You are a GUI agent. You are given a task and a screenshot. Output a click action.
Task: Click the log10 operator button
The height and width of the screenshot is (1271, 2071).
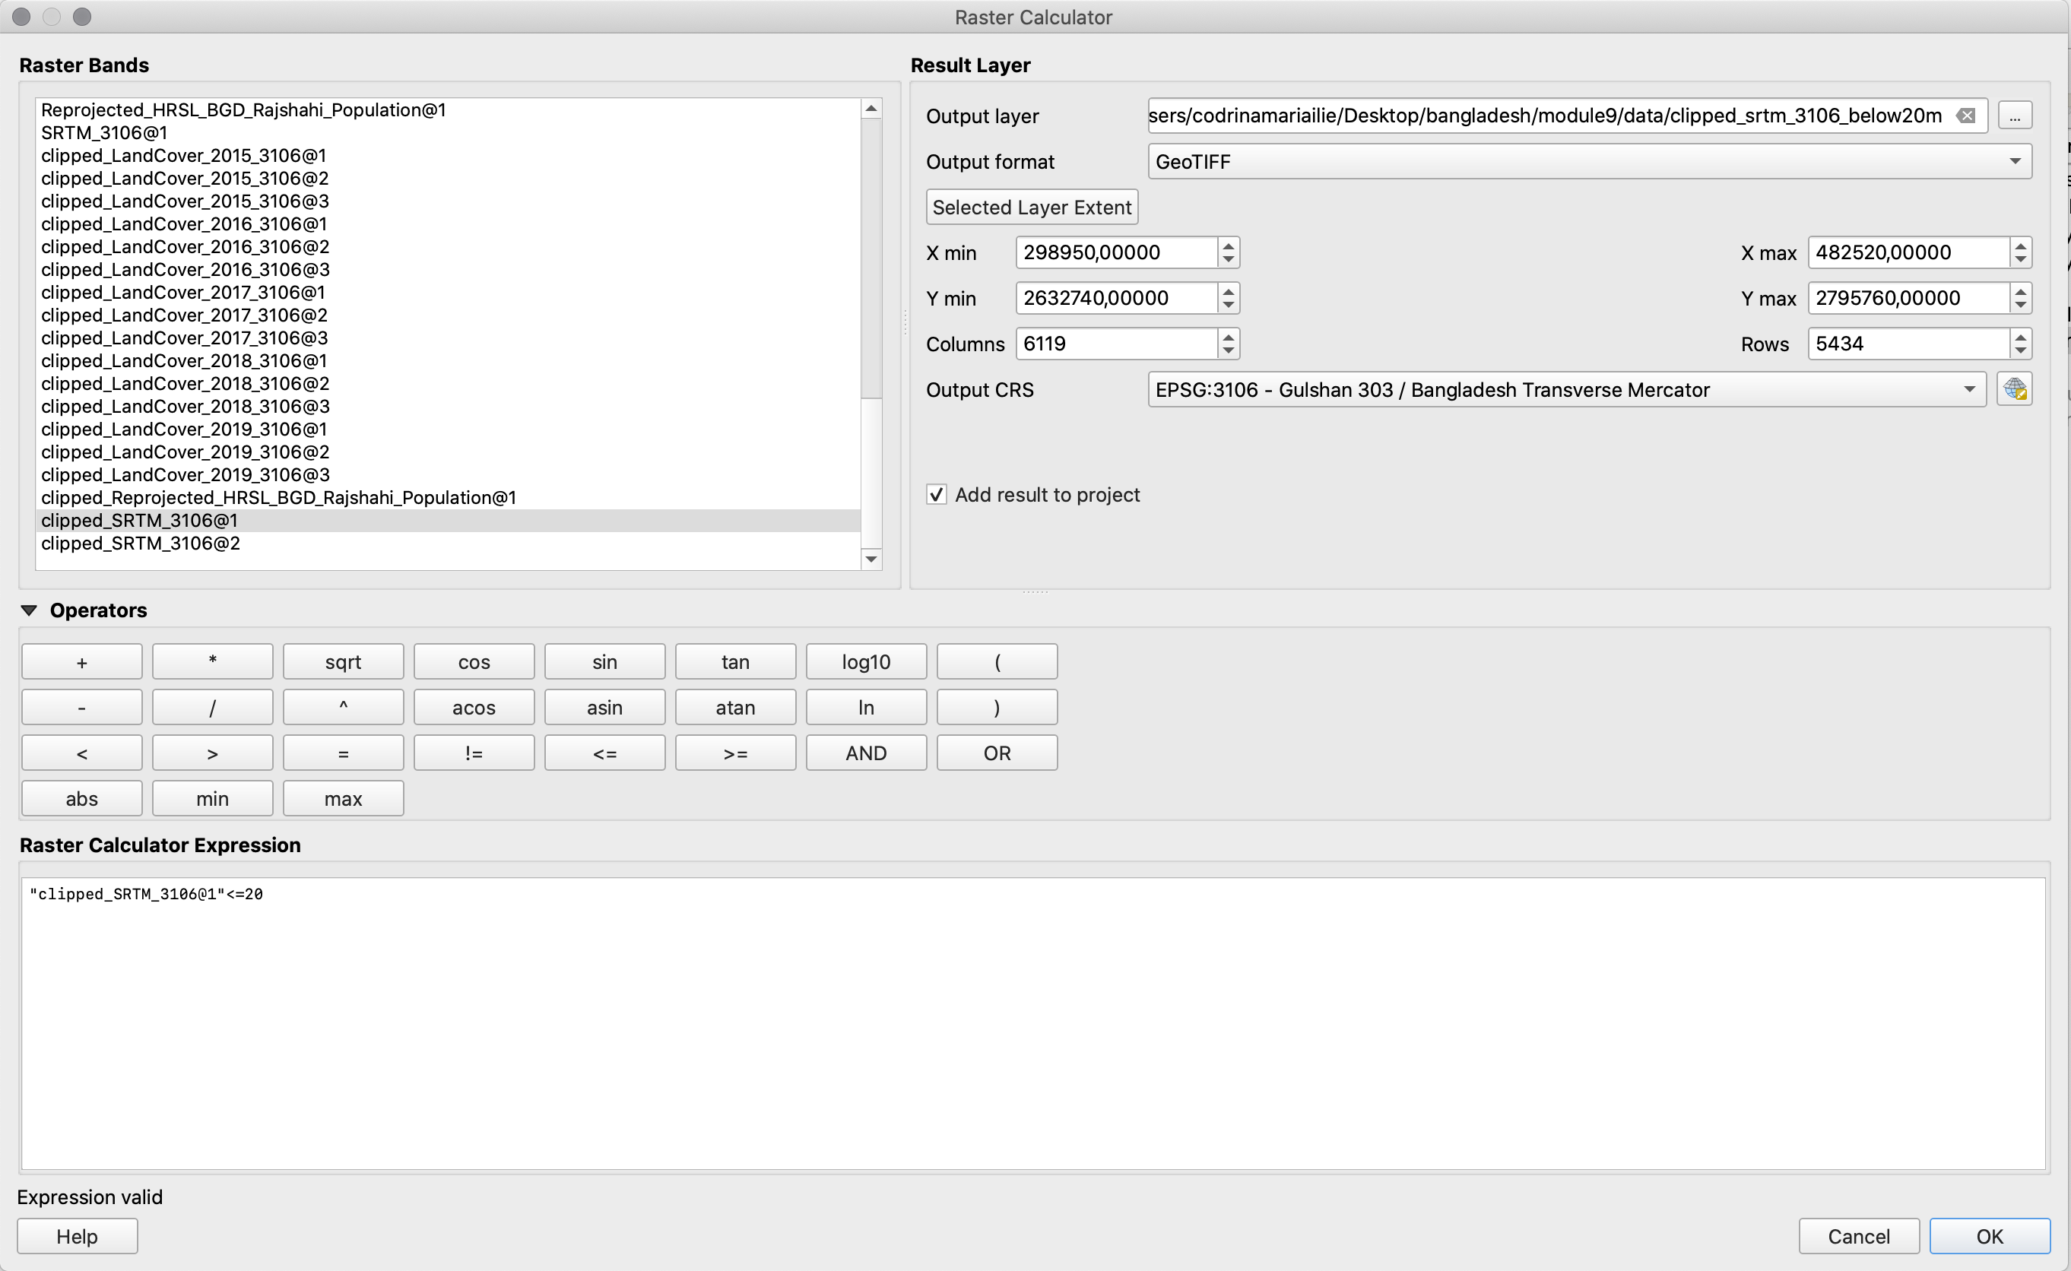[864, 661]
